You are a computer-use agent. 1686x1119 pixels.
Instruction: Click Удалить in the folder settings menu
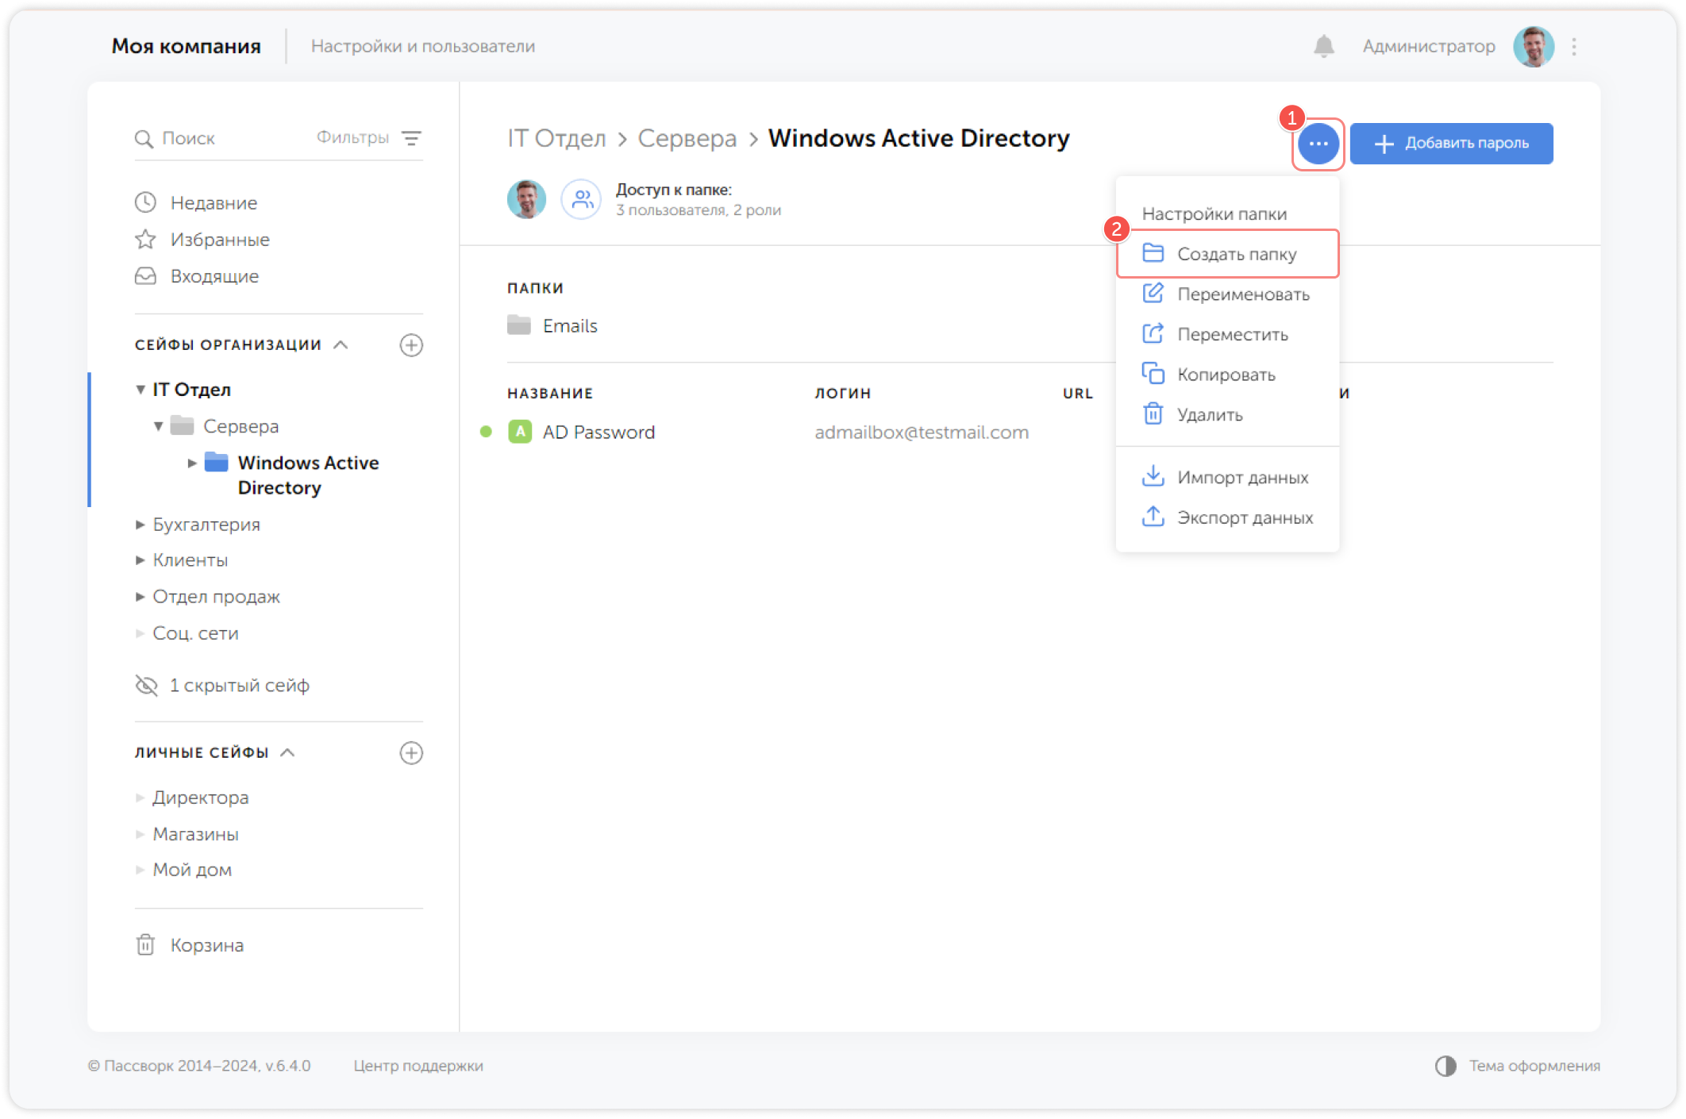pyautogui.click(x=1209, y=414)
